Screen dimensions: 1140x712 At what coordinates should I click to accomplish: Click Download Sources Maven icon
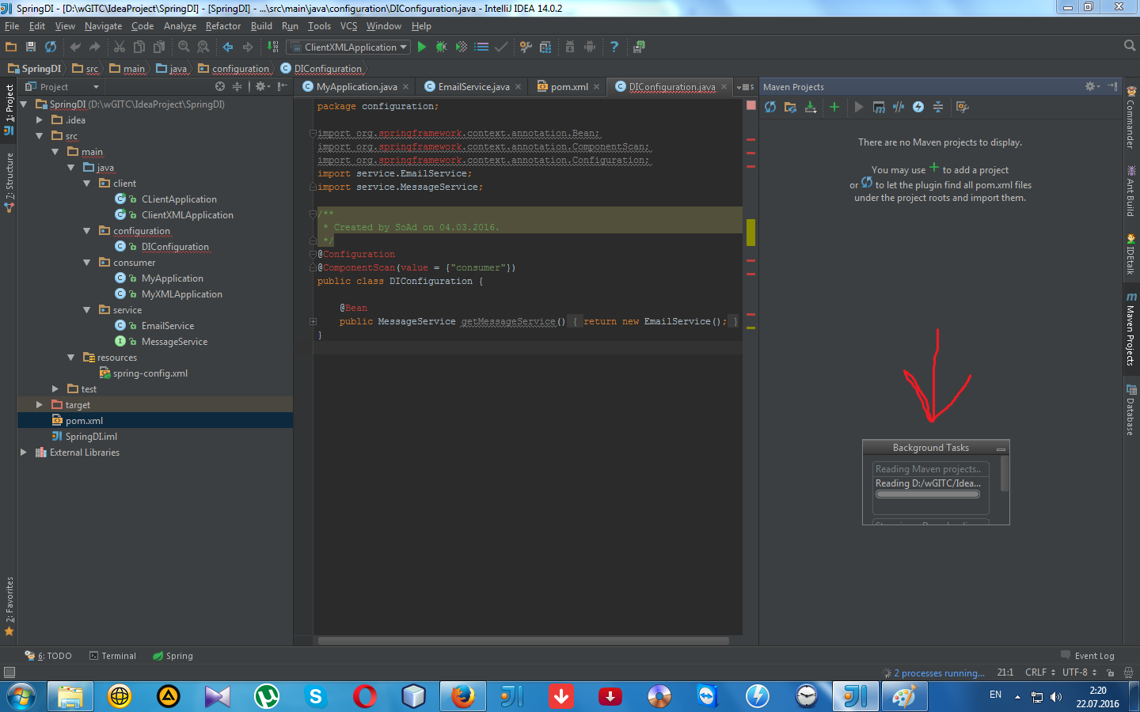[x=811, y=107]
